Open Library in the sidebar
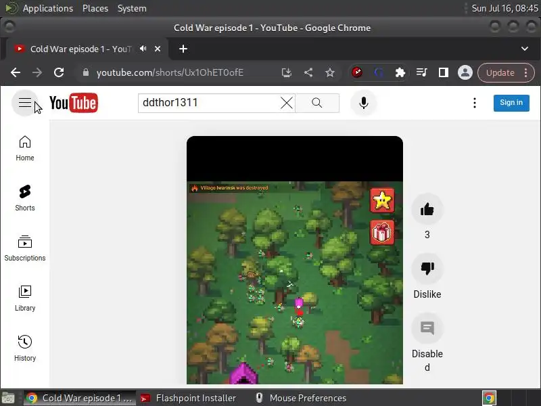 [25, 298]
